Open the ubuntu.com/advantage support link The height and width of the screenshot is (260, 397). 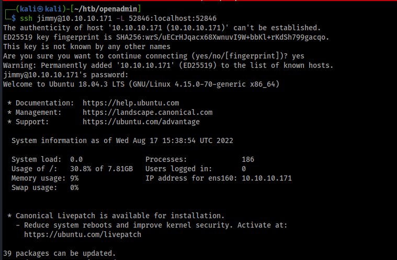141,122
